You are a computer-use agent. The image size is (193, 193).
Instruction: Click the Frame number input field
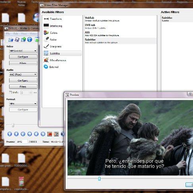point(22,142)
